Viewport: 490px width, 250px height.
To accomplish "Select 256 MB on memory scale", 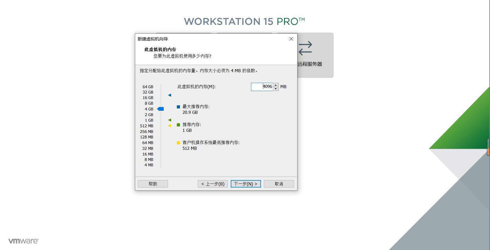I will (x=147, y=132).
